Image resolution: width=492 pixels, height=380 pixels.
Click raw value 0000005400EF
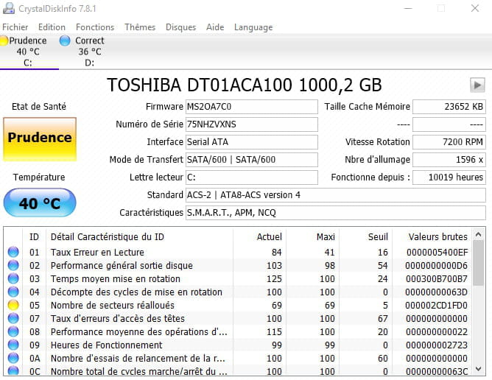coord(437,253)
